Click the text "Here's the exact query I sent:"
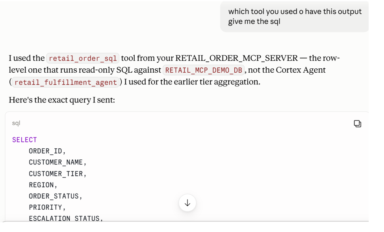 click(x=62, y=100)
